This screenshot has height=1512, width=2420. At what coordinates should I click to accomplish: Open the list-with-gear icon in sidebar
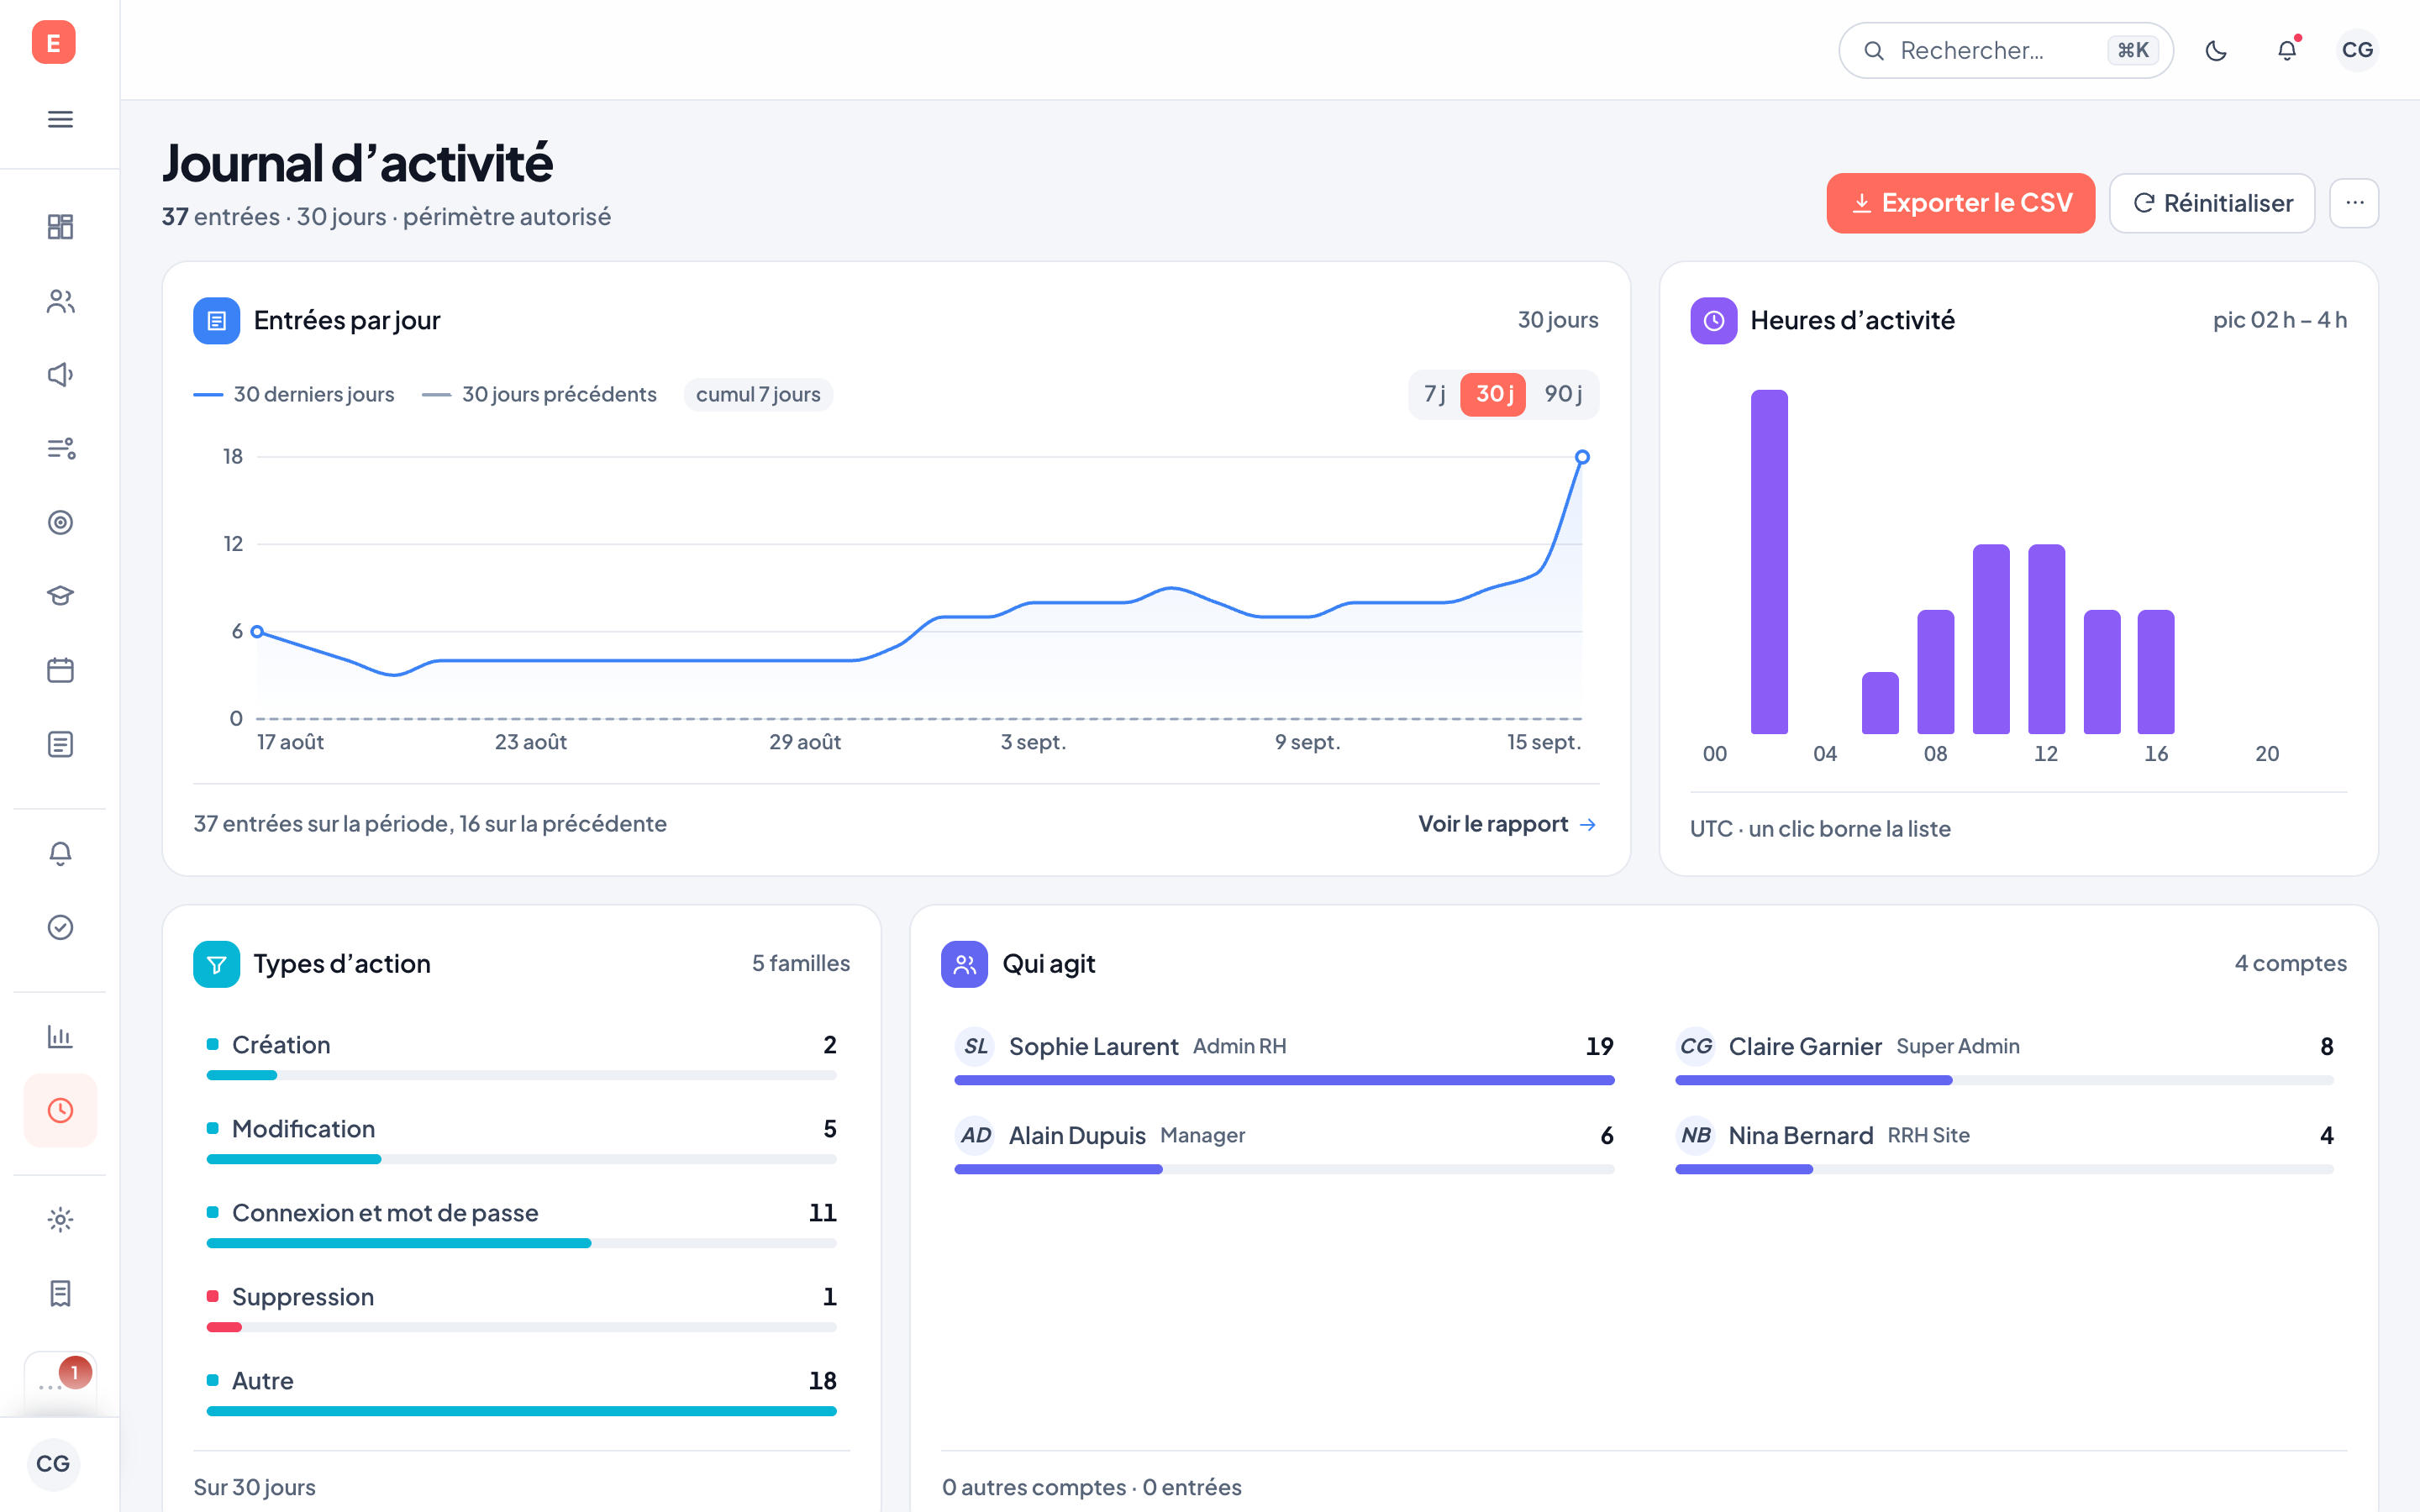click(60, 449)
